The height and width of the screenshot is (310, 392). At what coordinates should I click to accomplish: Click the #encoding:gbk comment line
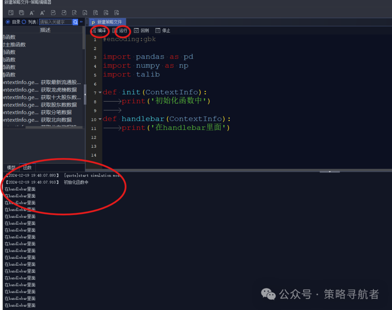[x=129, y=39]
